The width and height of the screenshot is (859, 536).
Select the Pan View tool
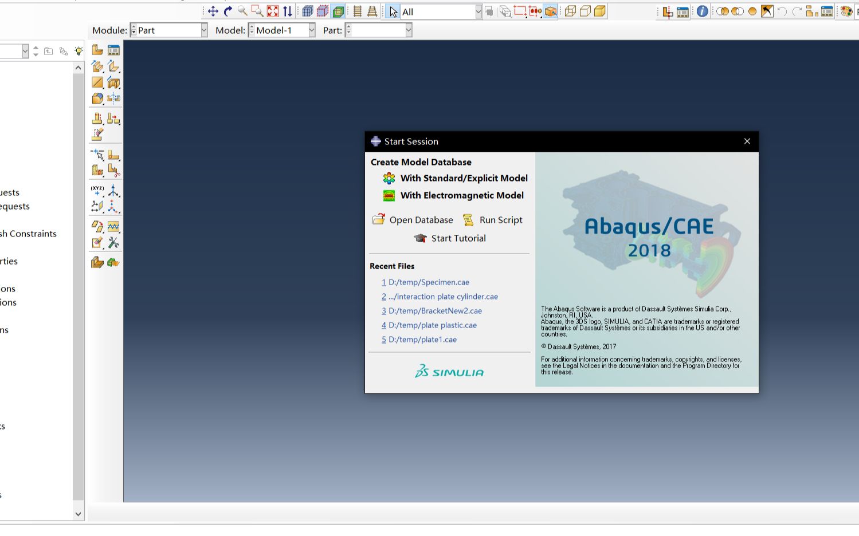(x=213, y=11)
